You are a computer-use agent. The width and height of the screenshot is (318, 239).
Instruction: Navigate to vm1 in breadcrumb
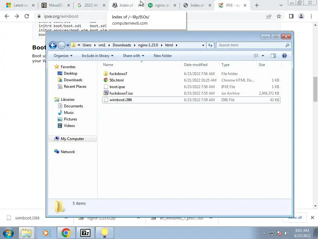[102, 45]
